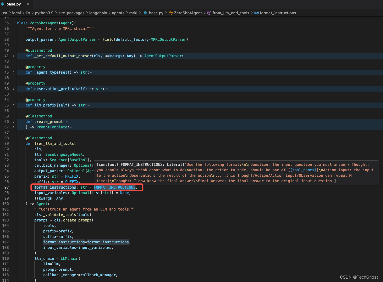Expand folded _agent_type method at line 45
The height and width of the screenshot is (282, 383).
(x=13, y=72)
